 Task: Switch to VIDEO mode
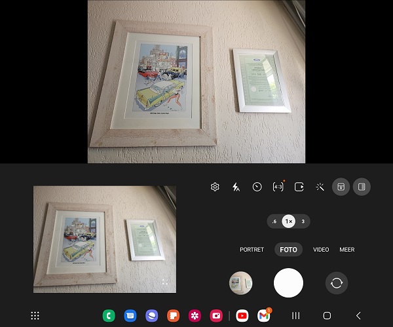pos(321,250)
